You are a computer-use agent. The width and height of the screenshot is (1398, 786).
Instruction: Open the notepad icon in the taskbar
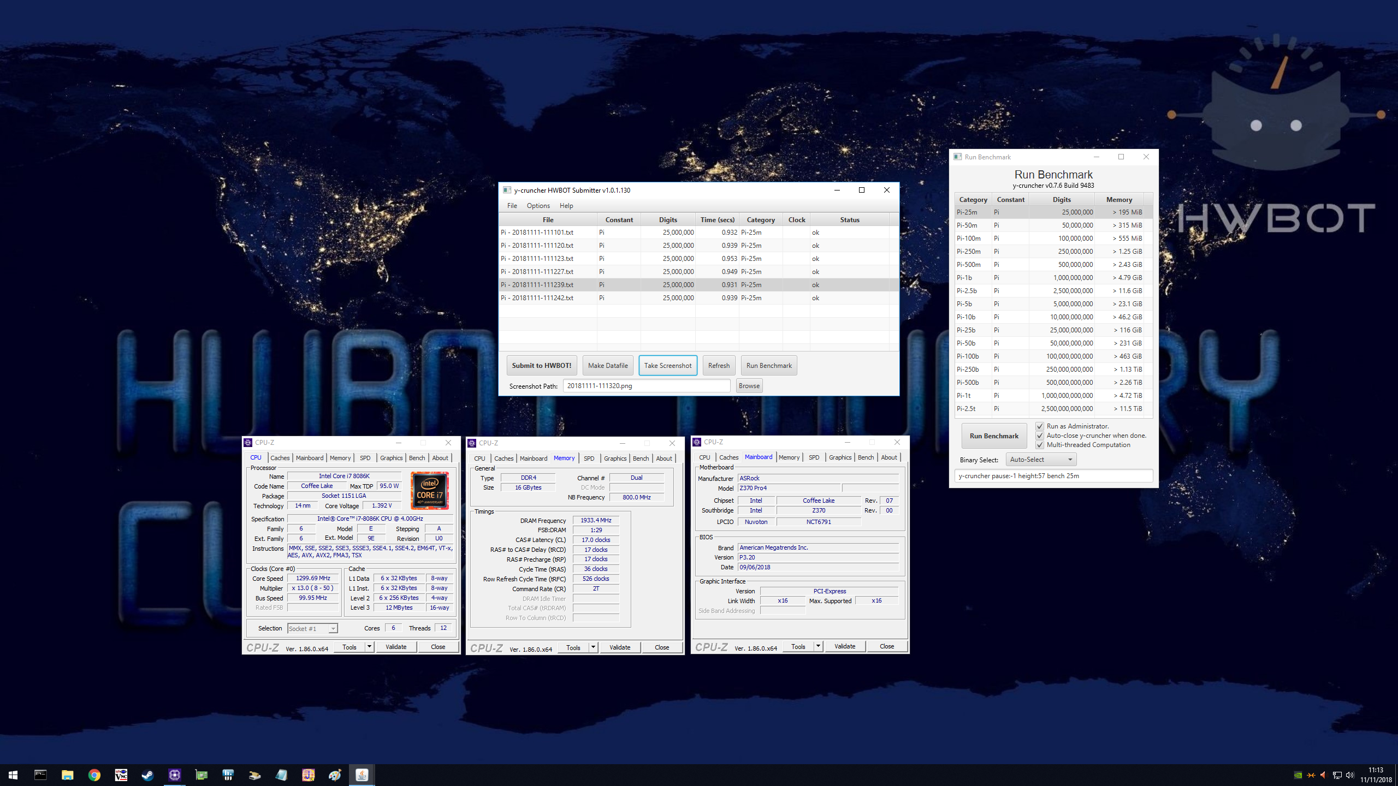281,775
